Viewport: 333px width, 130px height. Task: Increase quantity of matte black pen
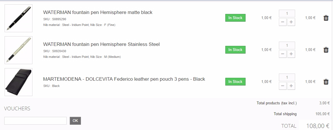point(291,22)
